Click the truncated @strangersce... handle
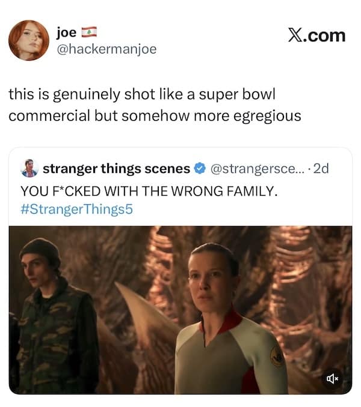The width and height of the screenshot is (361, 407). click(x=256, y=169)
